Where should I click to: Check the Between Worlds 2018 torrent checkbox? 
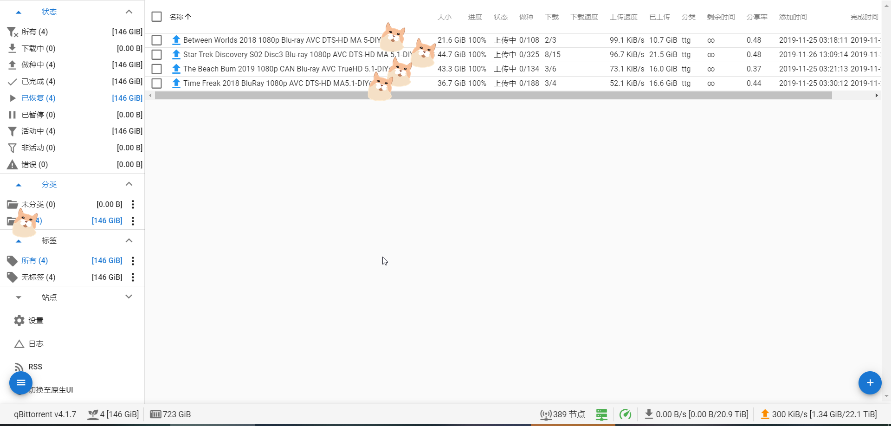(x=157, y=40)
